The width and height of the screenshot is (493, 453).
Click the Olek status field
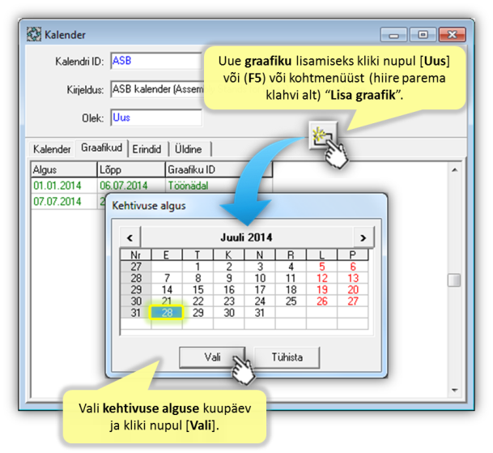154,118
